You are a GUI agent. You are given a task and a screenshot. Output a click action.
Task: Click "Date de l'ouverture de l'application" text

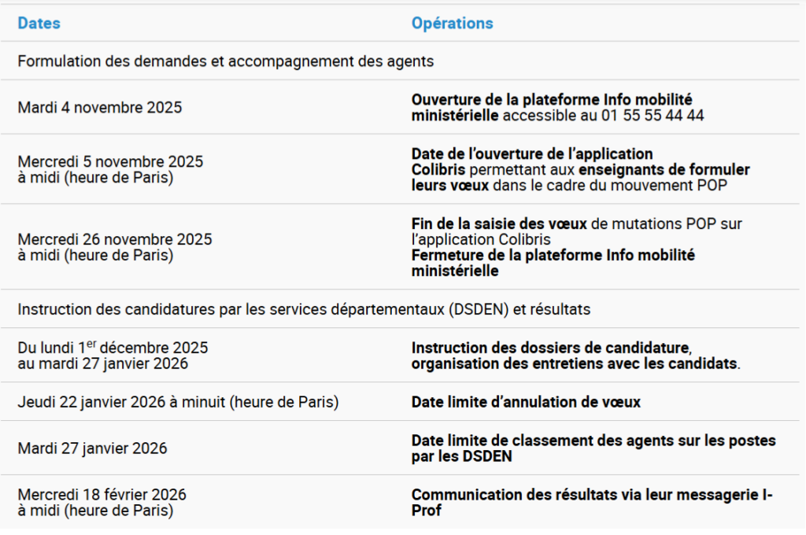(x=532, y=153)
